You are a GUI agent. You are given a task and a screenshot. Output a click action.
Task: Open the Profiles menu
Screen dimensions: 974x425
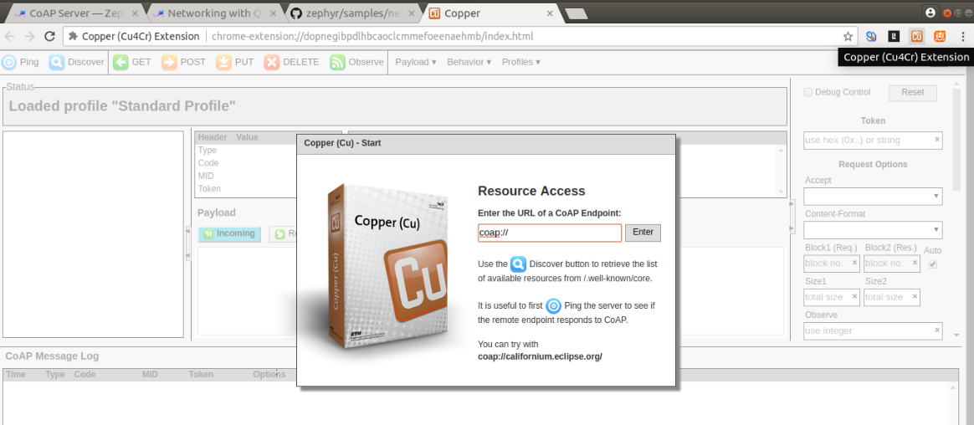pos(520,62)
